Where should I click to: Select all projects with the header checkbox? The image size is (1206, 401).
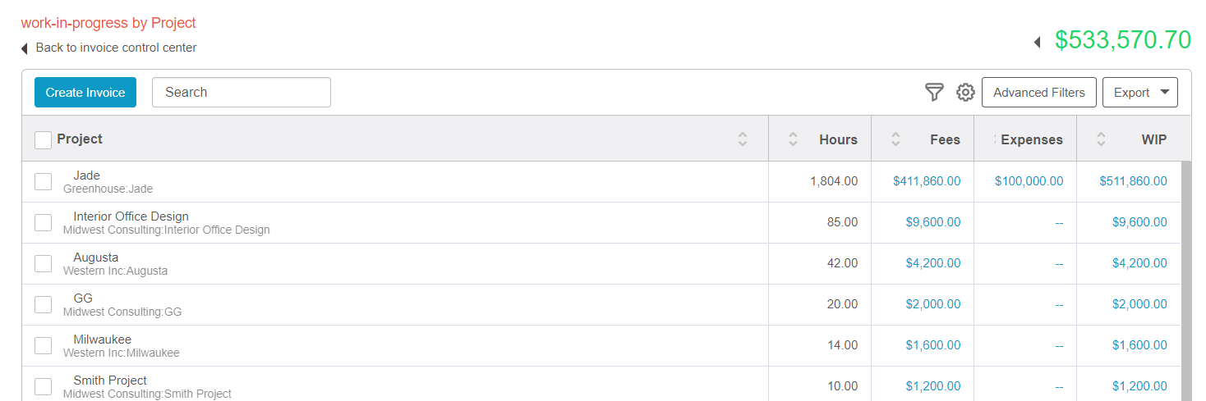tap(43, 140)
